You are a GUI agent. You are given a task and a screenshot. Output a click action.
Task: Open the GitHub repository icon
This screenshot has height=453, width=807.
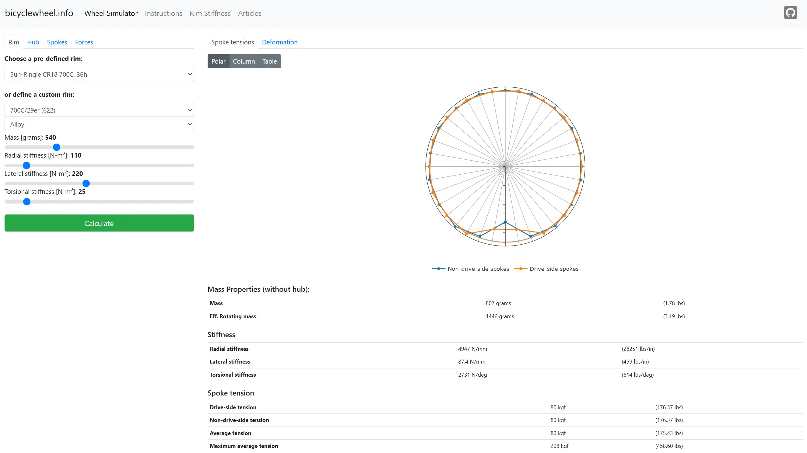(x=790, y=13)
